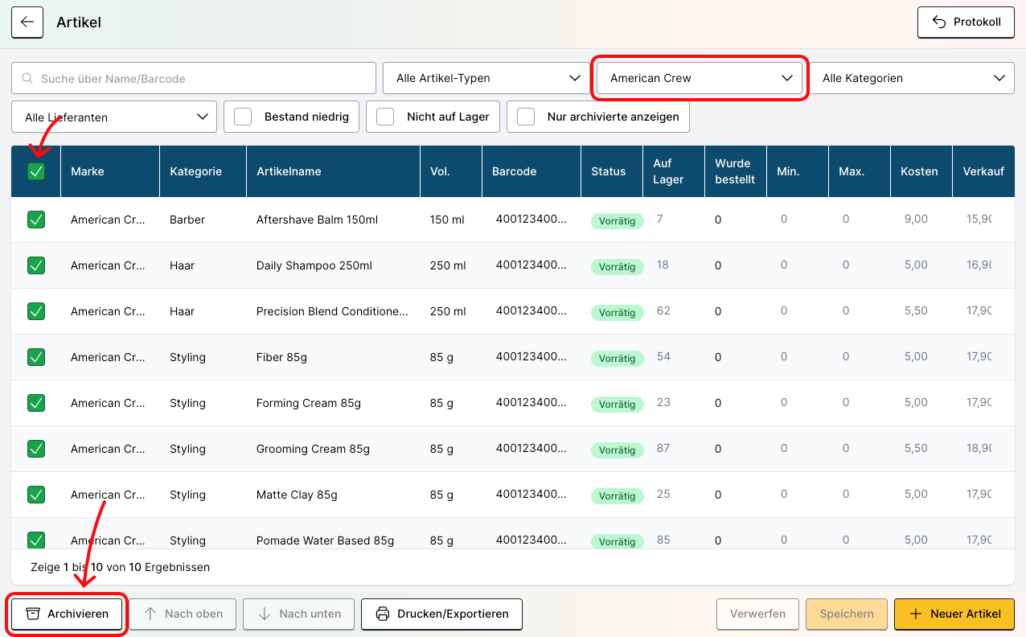The width and height of the screenshot is (1026, 637).
Task: Click the plus icon for Neuer Artikel
Action: pyautogui.click(x=915, y=614)
